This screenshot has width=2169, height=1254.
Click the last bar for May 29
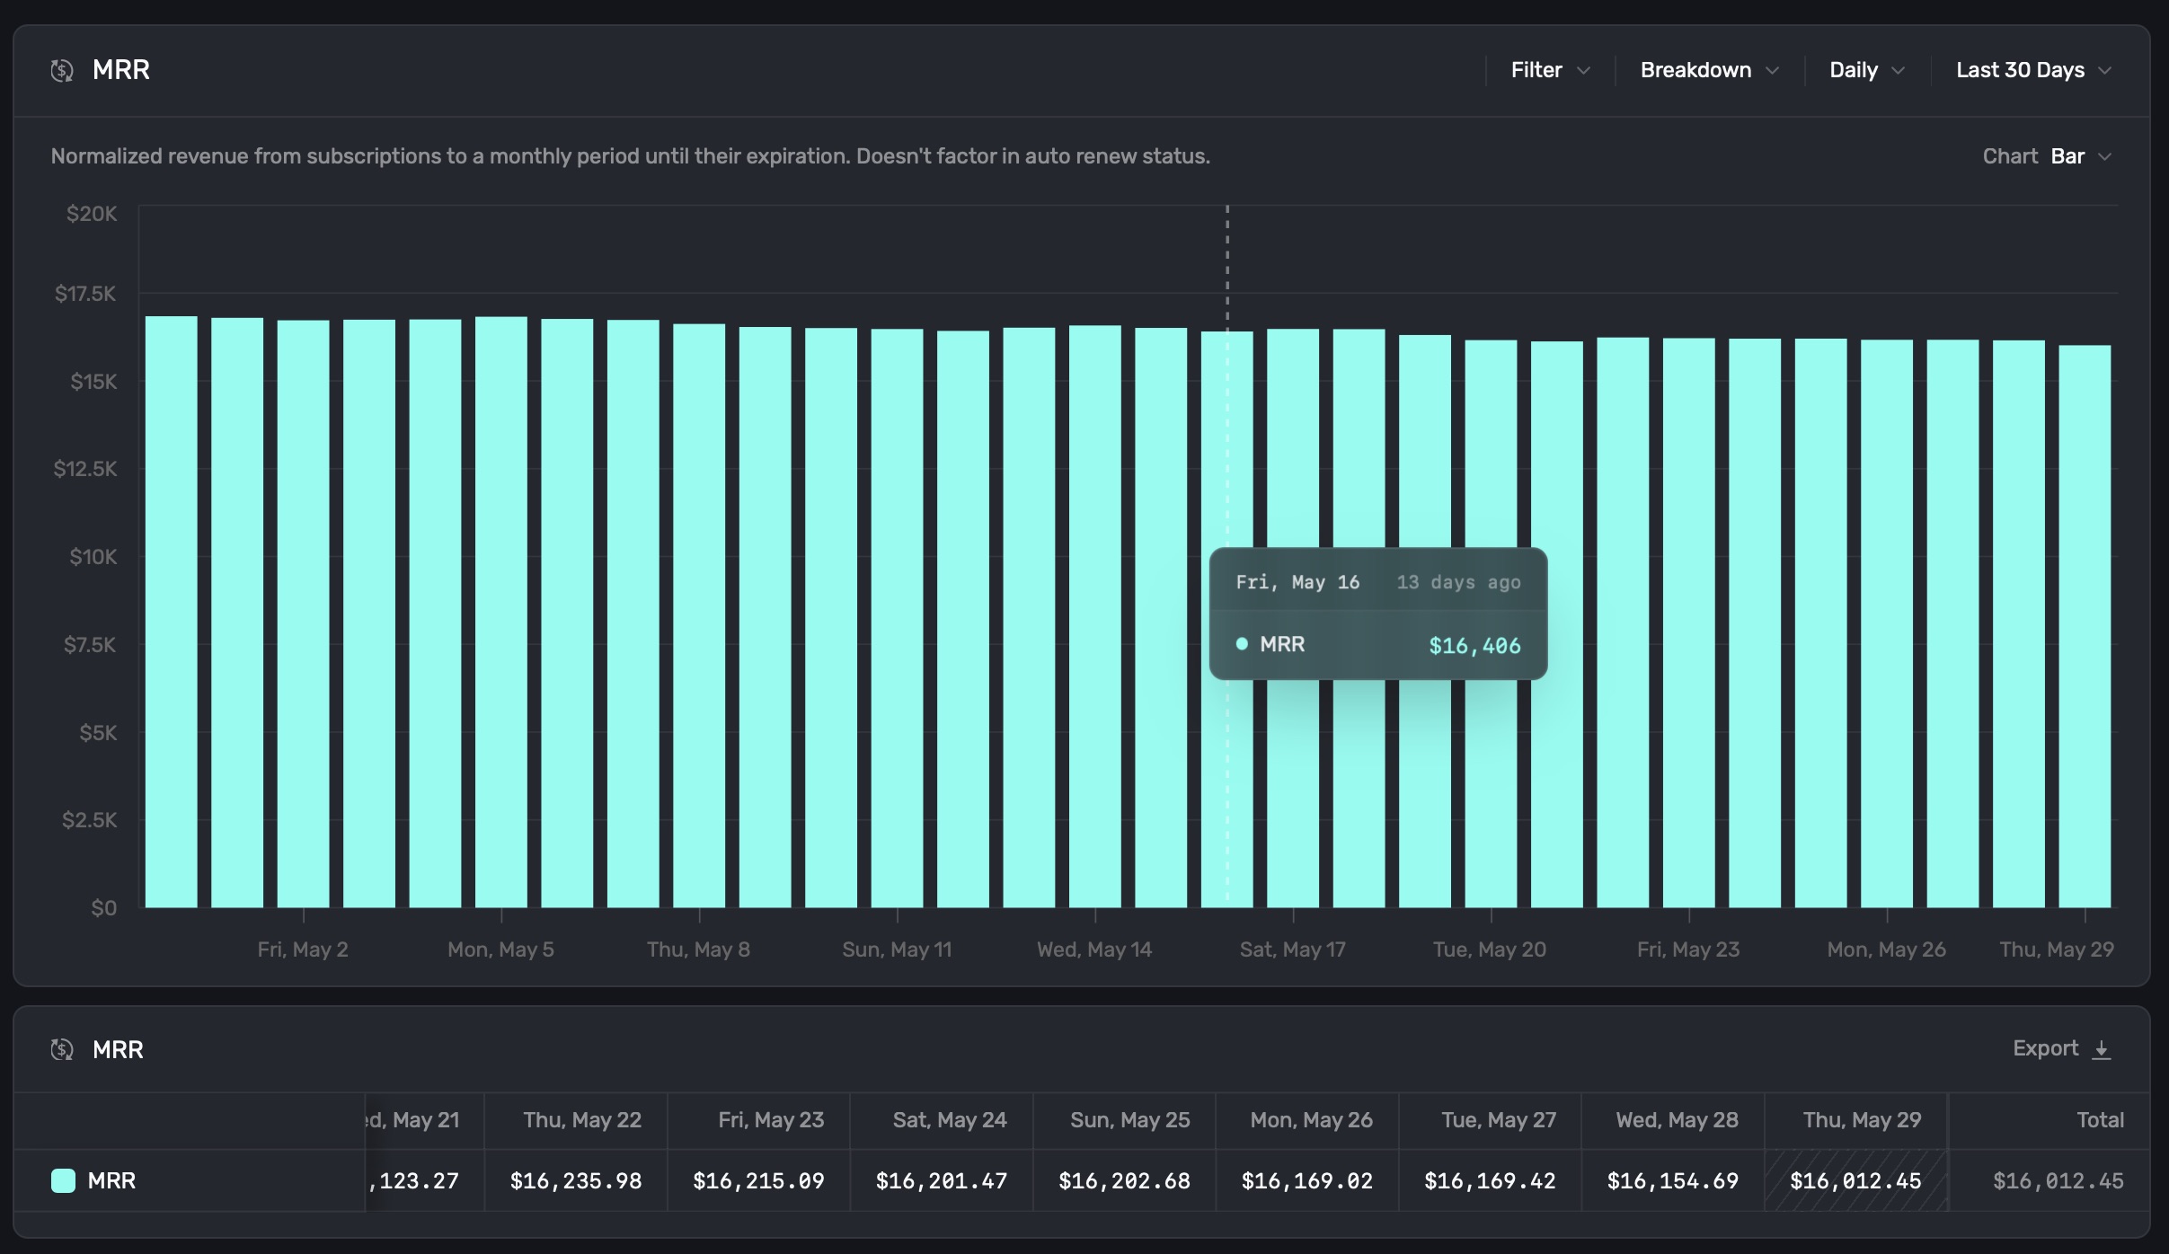pyautogui.click(x=2085, y=629)
